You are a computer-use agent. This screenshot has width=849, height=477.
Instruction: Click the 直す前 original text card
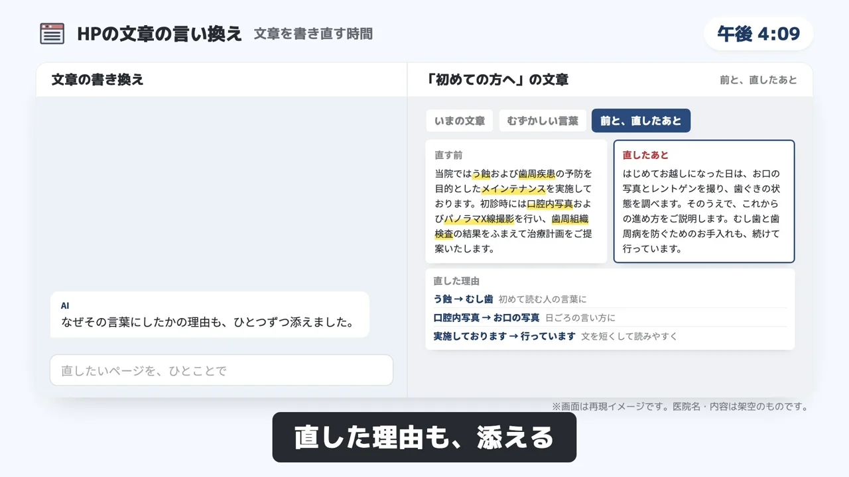coord(516,201)
